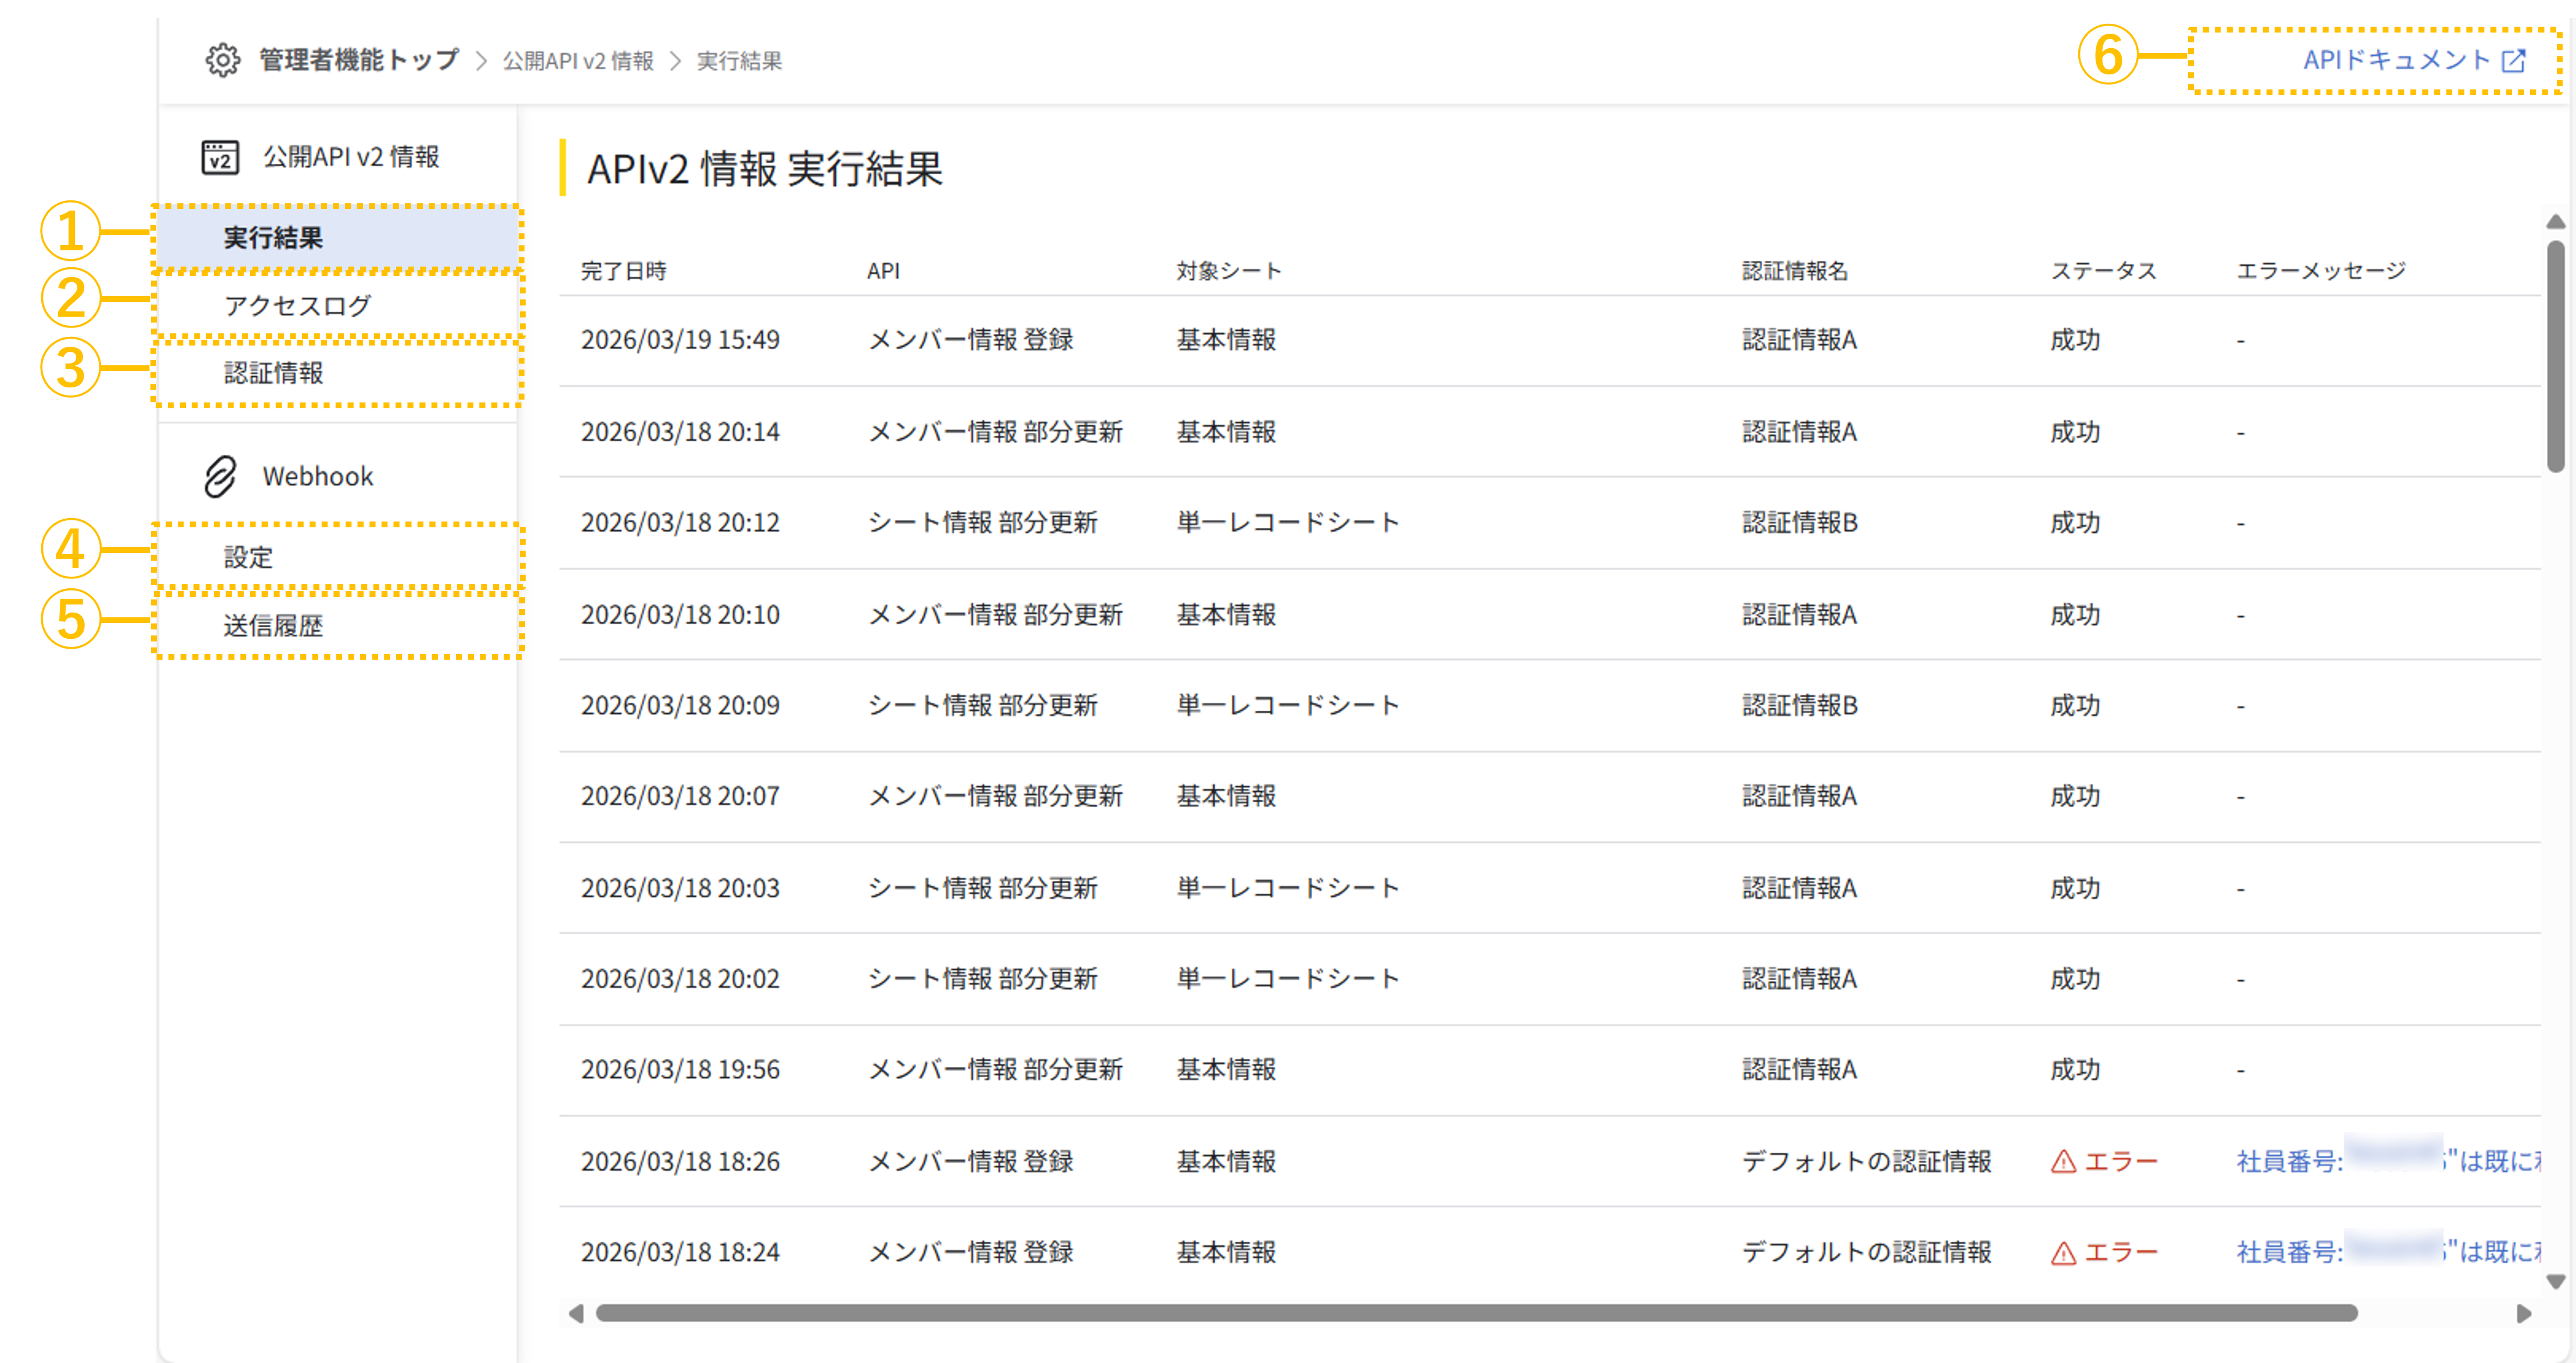Click 単一レコードシート in the 20:09 row
This screenshot has width=2576, height=1363.
[x=1288, y=706]
